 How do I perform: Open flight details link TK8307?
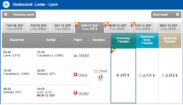[84, 55]
